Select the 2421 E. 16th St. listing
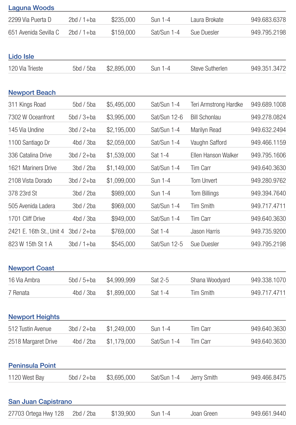296x425 pixels. [36, 232]
